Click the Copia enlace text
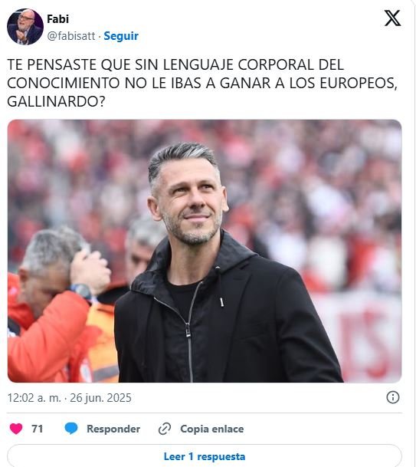 tap(212, 429)
